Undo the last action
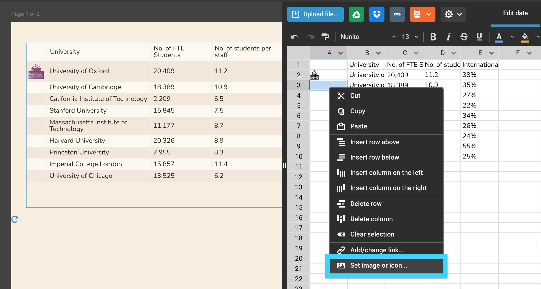This screenshot has height=289, width=541. (294, 37)
